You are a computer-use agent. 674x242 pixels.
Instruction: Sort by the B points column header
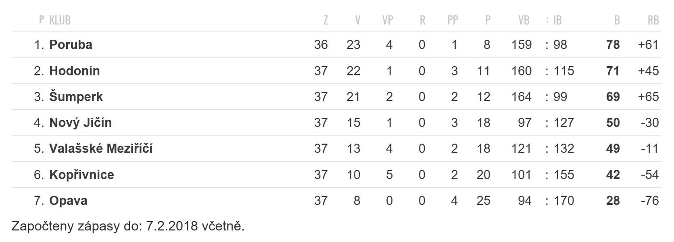click(x=617, y=20)
